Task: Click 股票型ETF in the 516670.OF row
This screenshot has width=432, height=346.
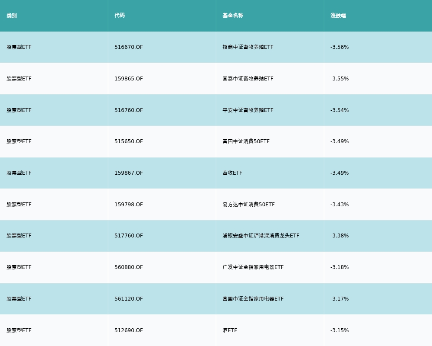Action: point(19,47)
